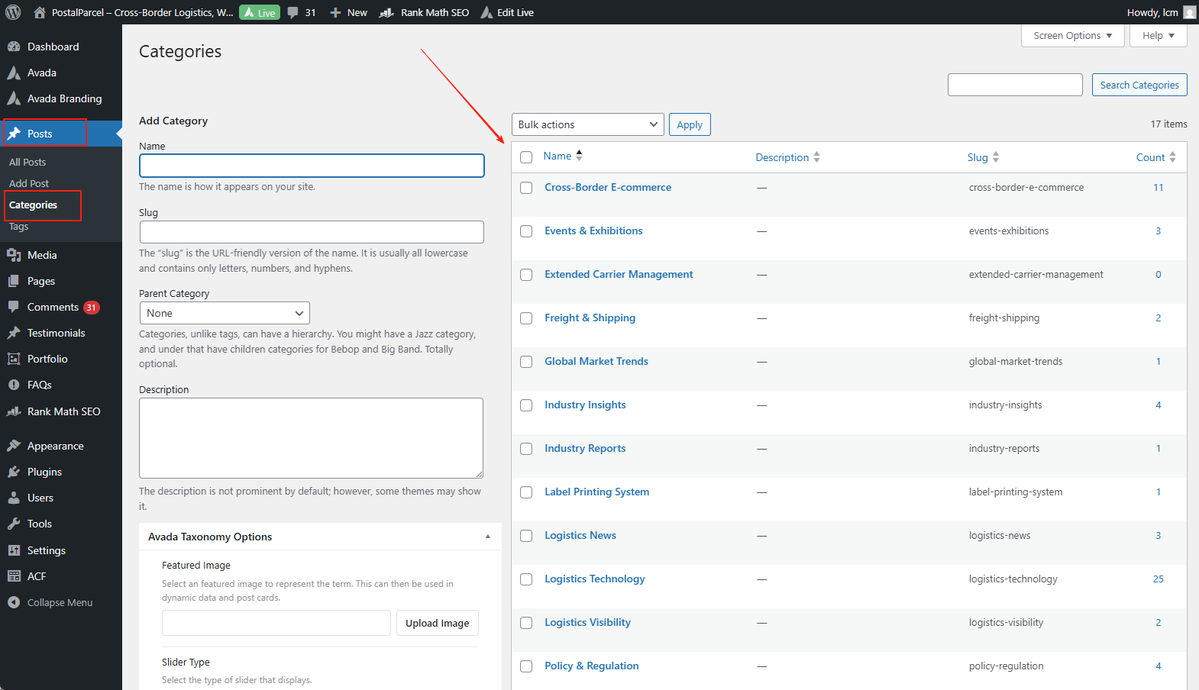Click the Avada logo icon in sidebar

click(14, 73)
